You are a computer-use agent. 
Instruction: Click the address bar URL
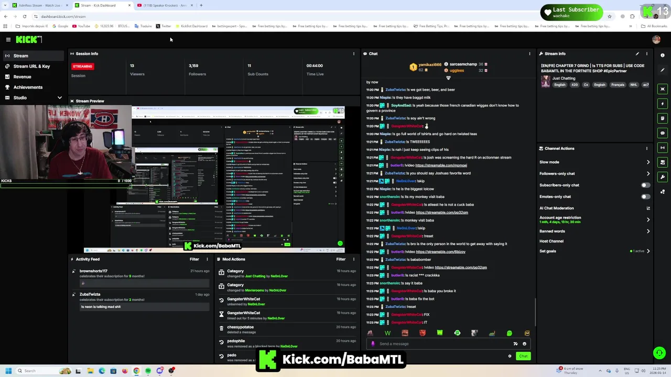coord(63,17)
